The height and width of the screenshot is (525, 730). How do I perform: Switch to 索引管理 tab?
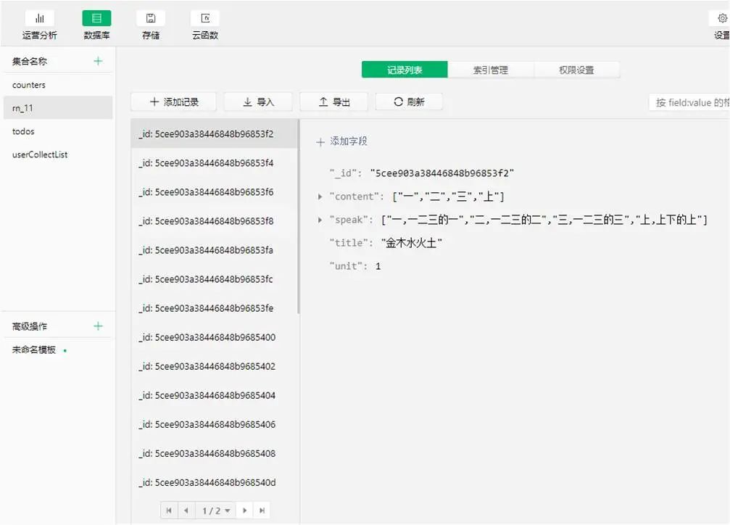click(x=491, y=70)
